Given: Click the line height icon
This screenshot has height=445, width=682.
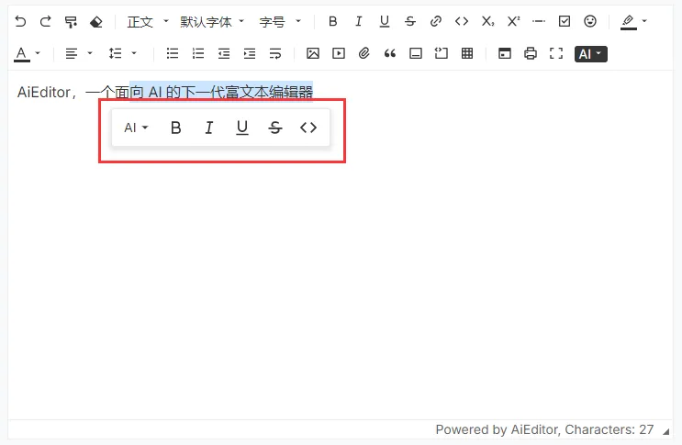Looking at the screenshot, I should tap(116, 53).
